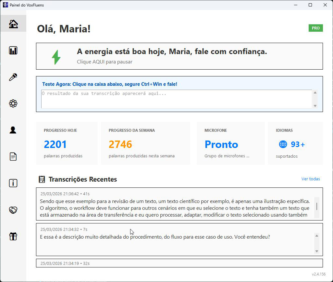Click the information icon in sidebar
Viewport: 333px width, 282px height.
coord(13,183)
